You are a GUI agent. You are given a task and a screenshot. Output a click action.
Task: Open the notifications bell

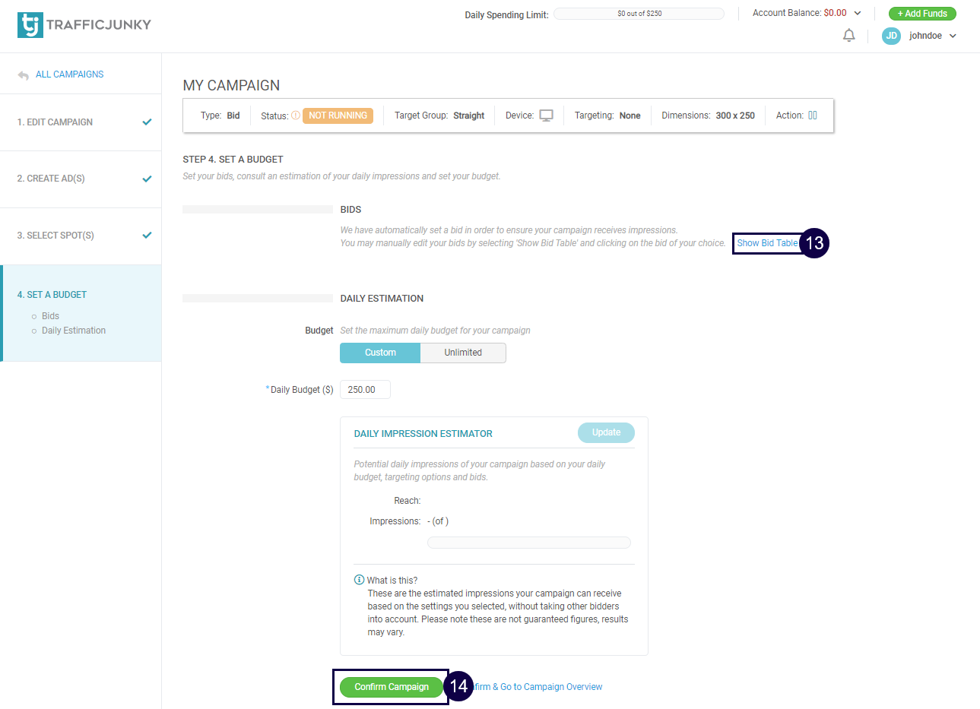[x=849, y=36]
